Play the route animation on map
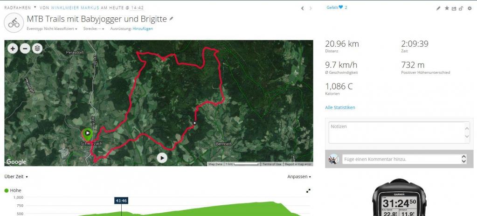Image resolution: width=477 pixels, height=216 pixels. tap(162, 158)
